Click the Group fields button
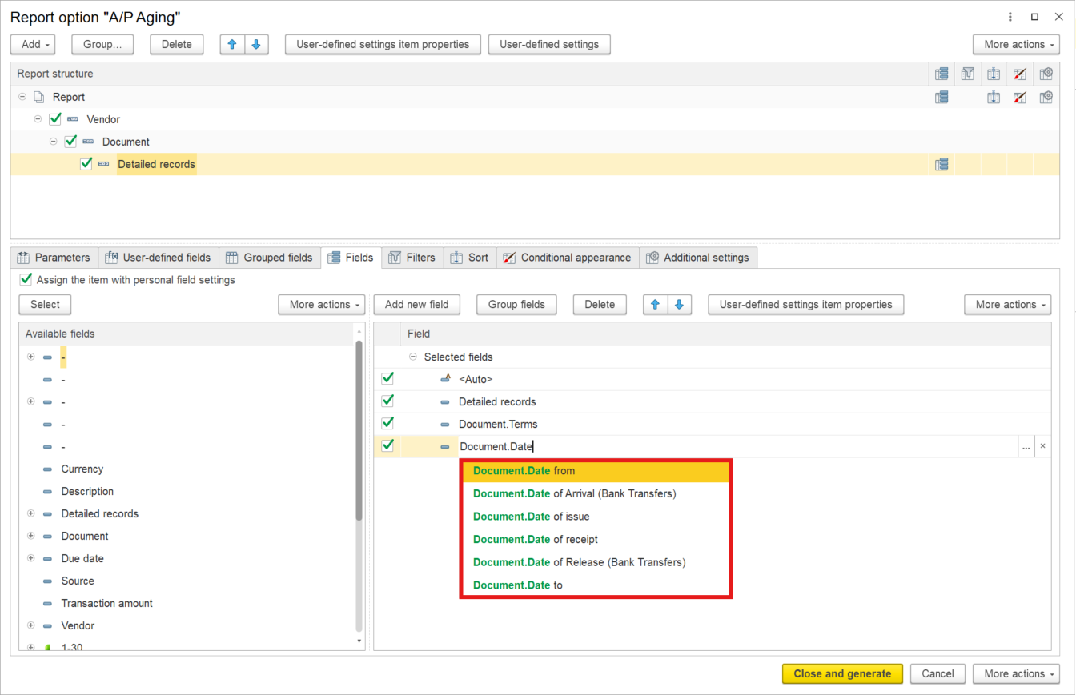Image resolution: width=1076 pixels, height=695 pixels. point(517,305)
